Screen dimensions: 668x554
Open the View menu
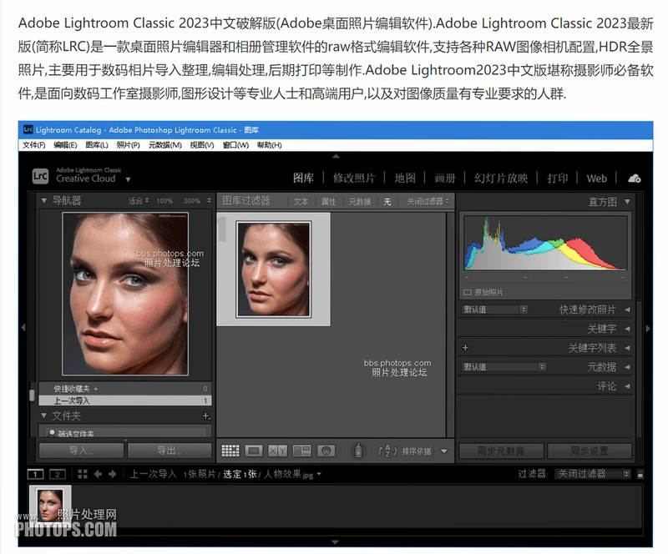tap(202, 145)
